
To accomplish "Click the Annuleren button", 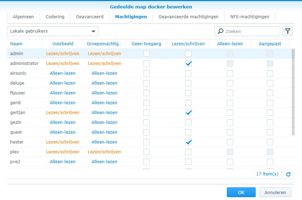I will click(275, 192).
